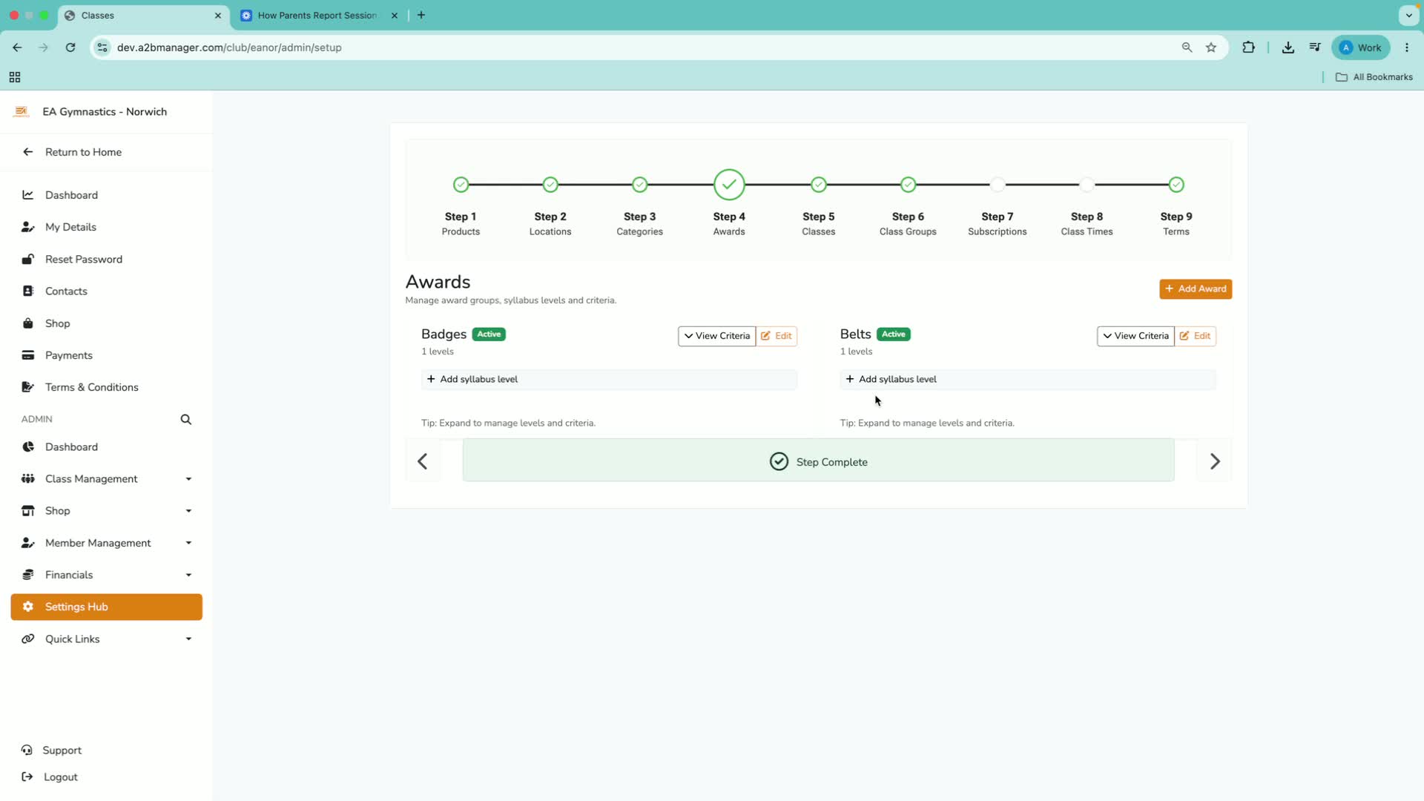Expand Quick Links menu
This screenshot has height=801, width=1424.
pos(106,639)
